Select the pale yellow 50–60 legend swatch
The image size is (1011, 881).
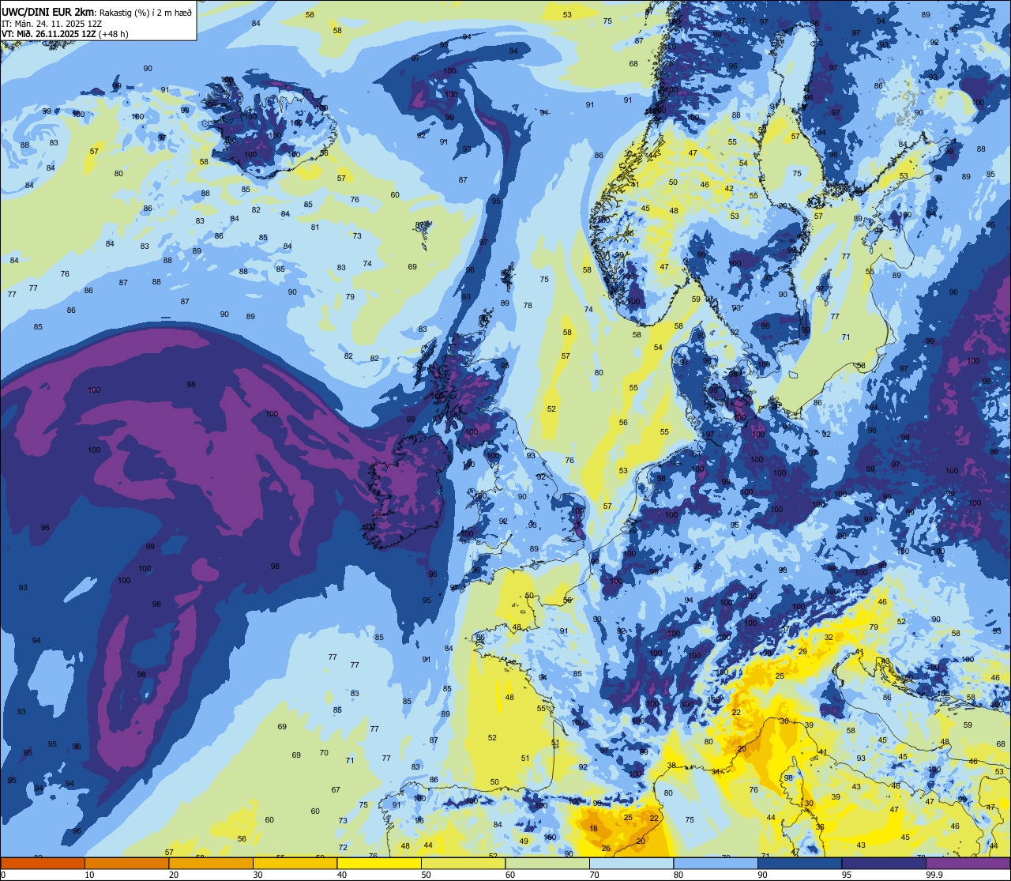click(x=463, y=863)
